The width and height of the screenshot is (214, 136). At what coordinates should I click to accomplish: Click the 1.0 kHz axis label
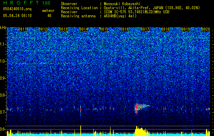coord(3,62)
